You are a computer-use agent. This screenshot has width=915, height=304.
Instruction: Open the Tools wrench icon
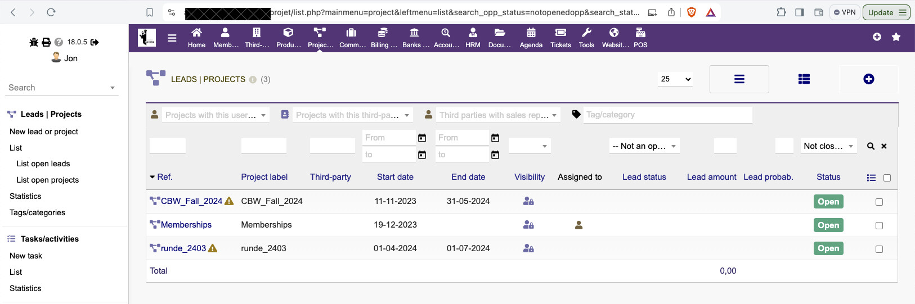(586, 33)
